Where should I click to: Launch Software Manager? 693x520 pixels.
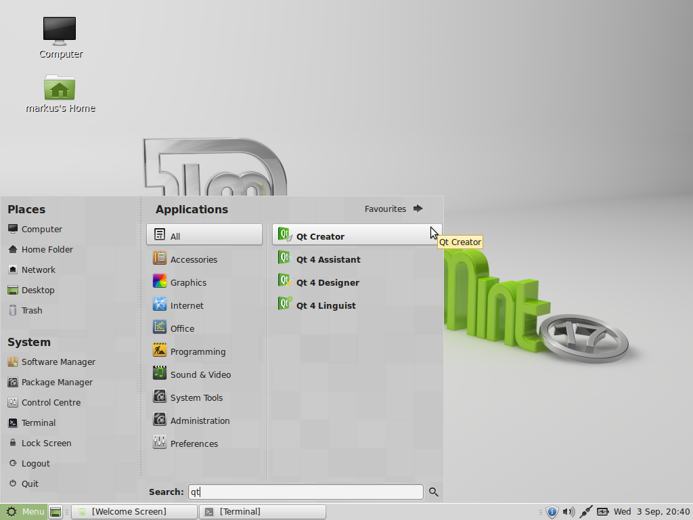tap(51, 362)
